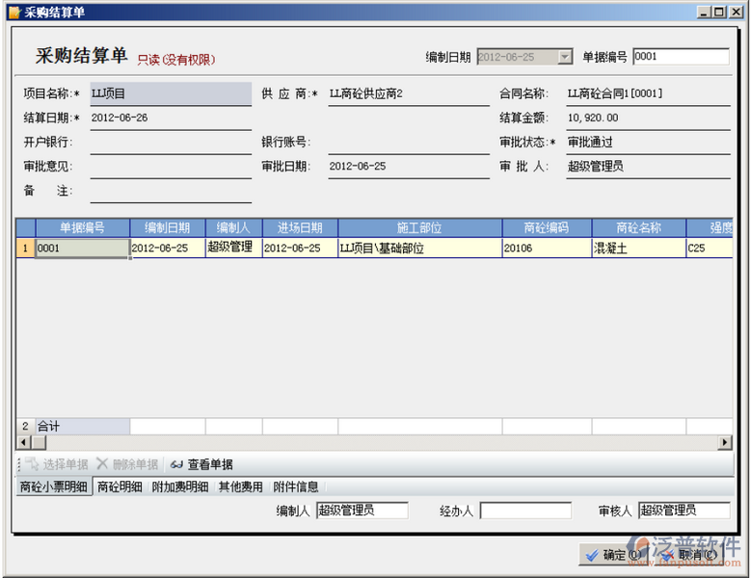The image size is (751, 578).
Task: Click the 单据编号 field containing 0001
Action: tap(681, 57)
